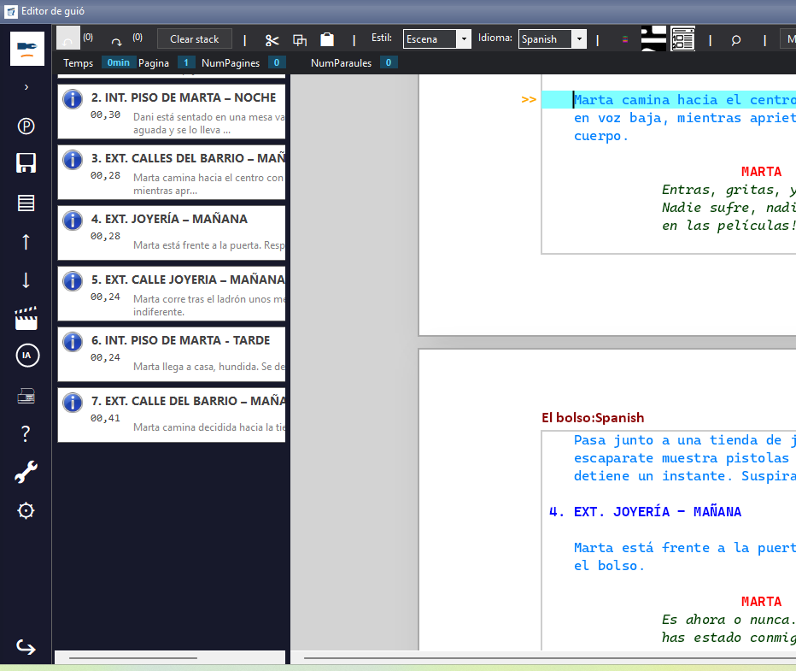Viewport: 796px width, 671px height.
Task: Open tools with the wrench icon
Action: (x=26, y=472)
